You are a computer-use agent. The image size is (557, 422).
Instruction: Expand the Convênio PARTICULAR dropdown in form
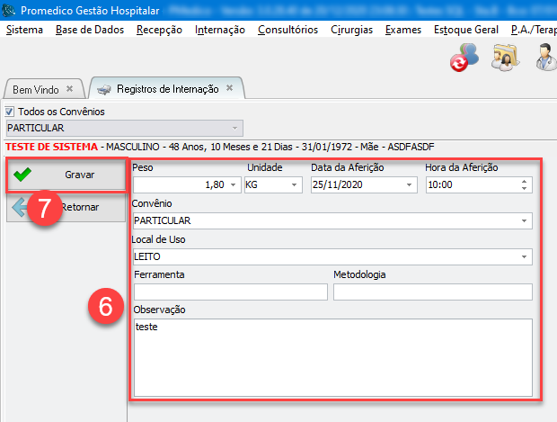pos(524,220)
